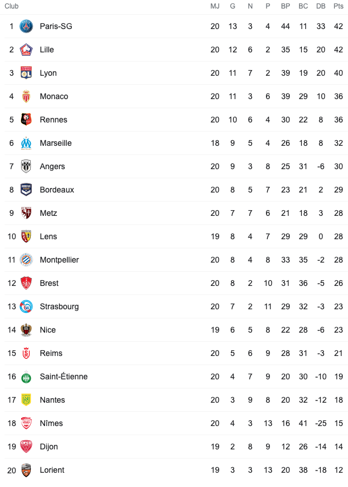Open the Rennes club crest

[26, 120]
